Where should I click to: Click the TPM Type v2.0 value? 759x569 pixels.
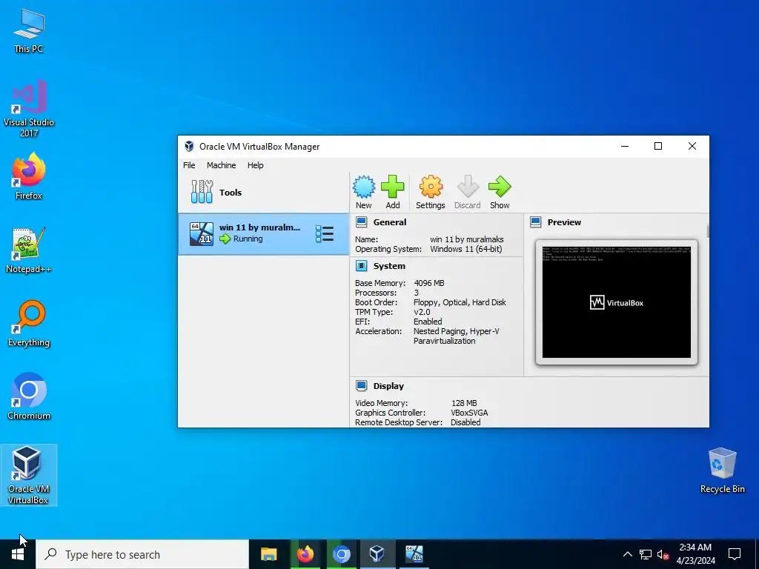[422, 312]
